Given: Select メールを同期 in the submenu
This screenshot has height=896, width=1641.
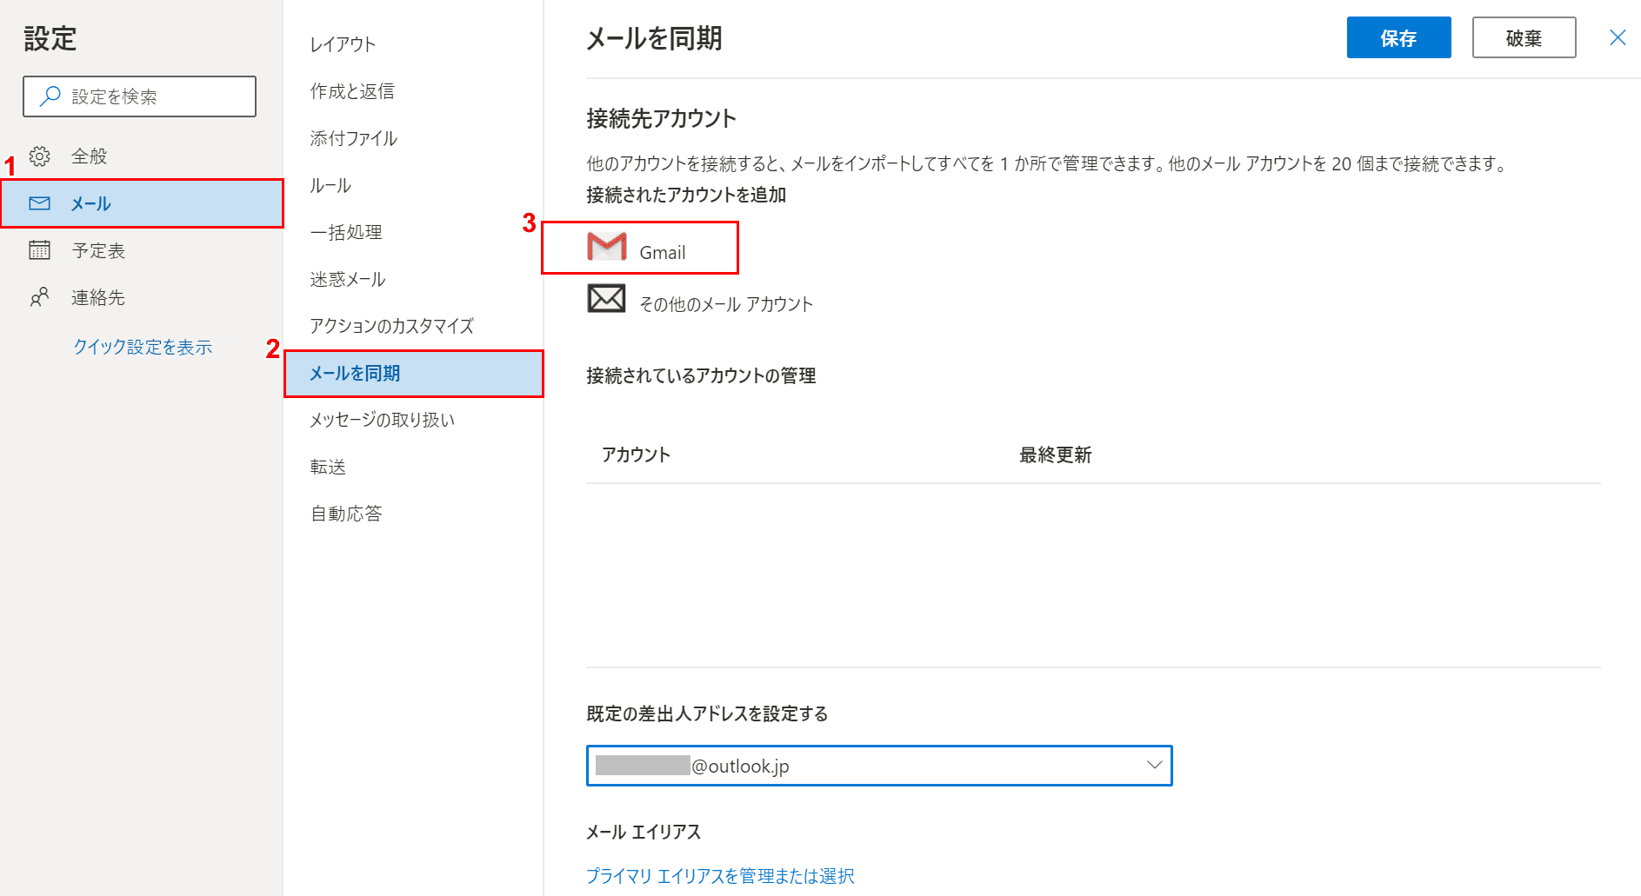Looking at the screenshot, I should 413,373.
